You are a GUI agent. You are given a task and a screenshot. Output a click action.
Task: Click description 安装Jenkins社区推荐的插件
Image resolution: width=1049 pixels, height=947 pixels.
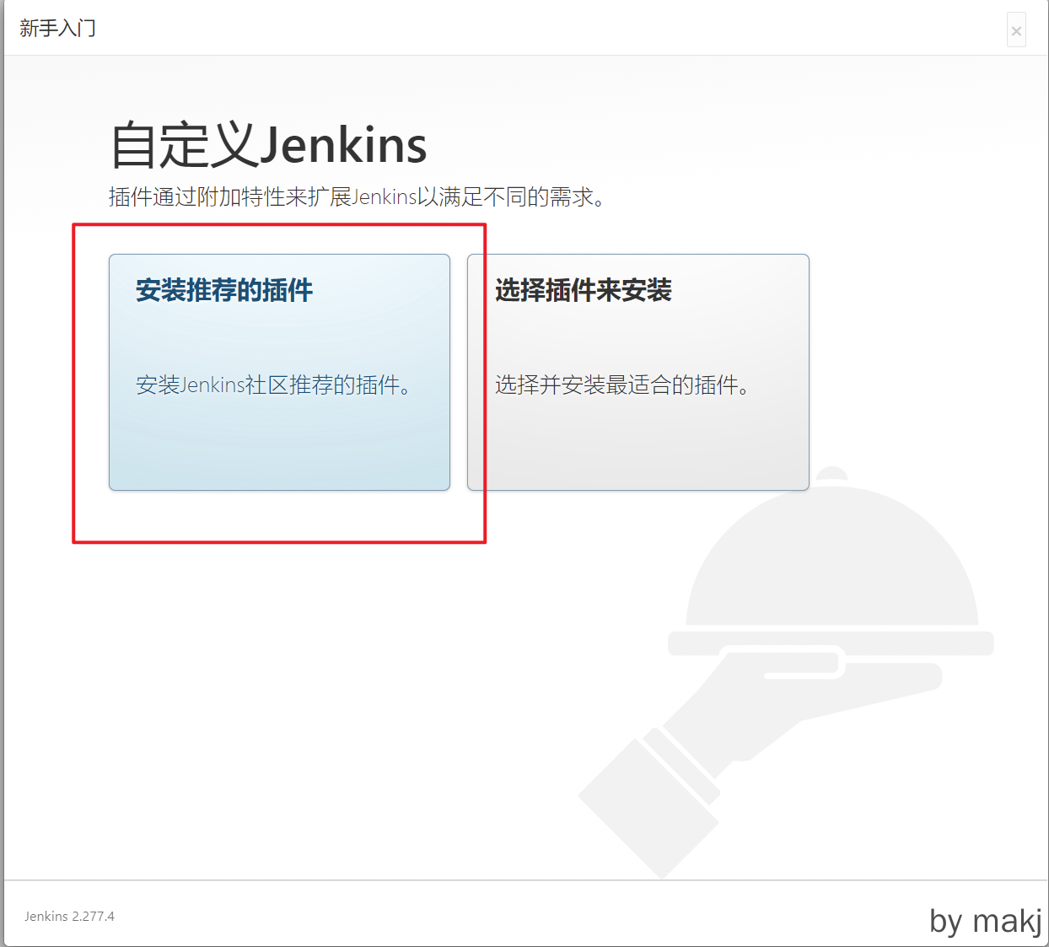[x=273, y=385]
